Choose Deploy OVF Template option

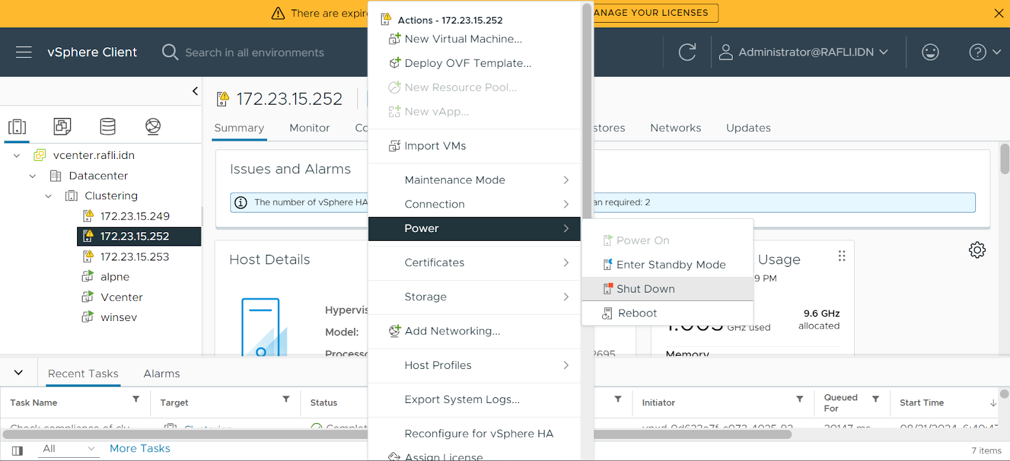click(474, 63)
